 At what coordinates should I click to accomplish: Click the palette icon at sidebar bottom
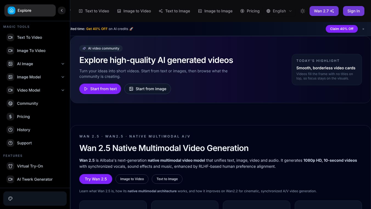[10, 199]
